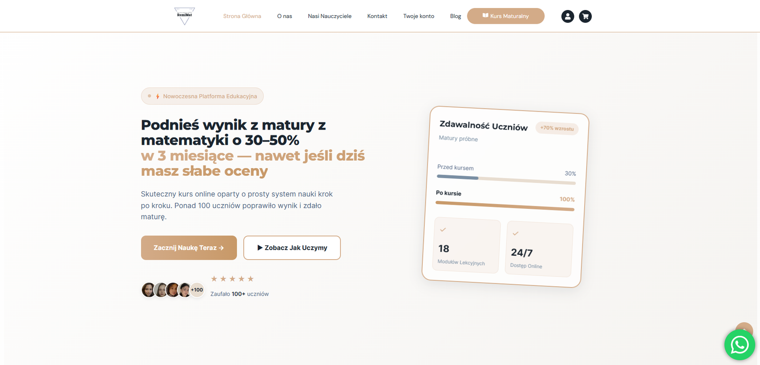Select Kontakt in the navigation bar

tap(377, 16)
